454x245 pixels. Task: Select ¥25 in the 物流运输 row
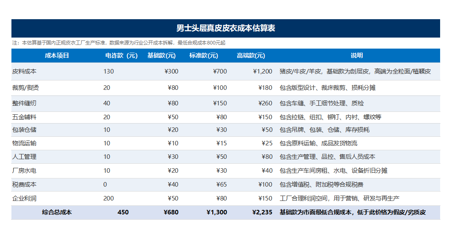click(x=267, y=143)
